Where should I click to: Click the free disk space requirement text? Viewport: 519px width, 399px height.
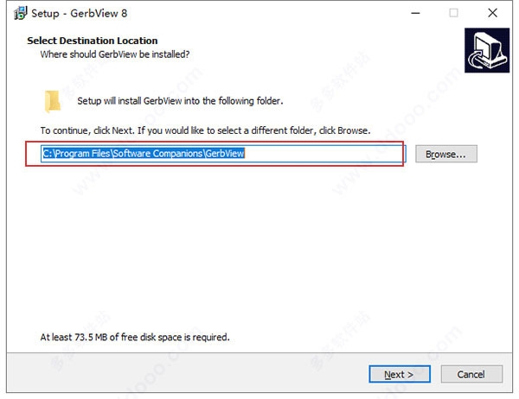pyautogui.click(x=135, y=337)
